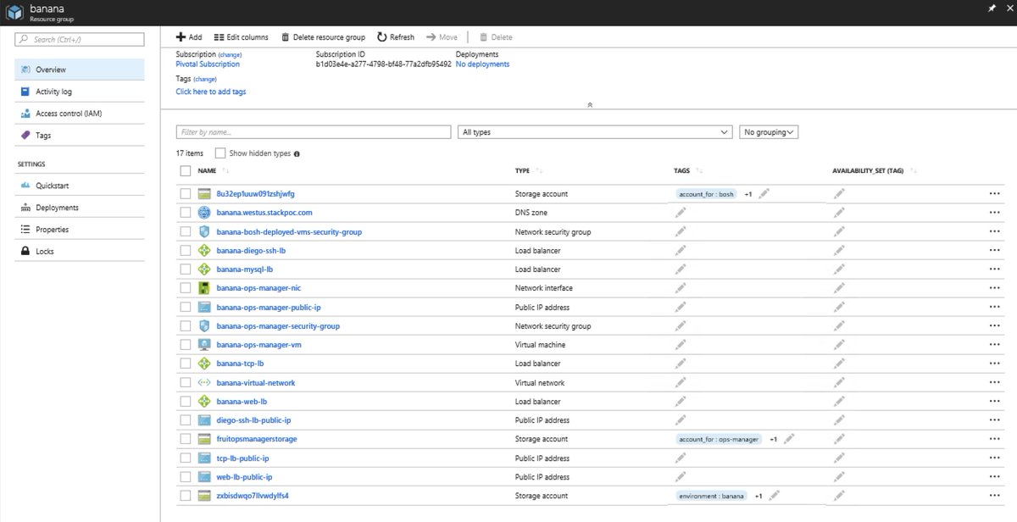
Task: Click DNS zone icon for banana.westus.stackpoc.com
Action: (203, 213)
